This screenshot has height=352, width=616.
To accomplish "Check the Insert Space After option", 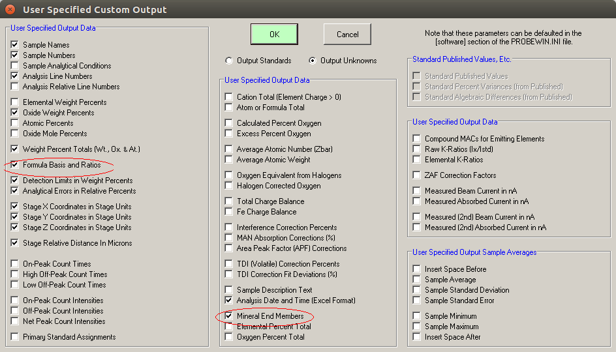I will 417,337.
